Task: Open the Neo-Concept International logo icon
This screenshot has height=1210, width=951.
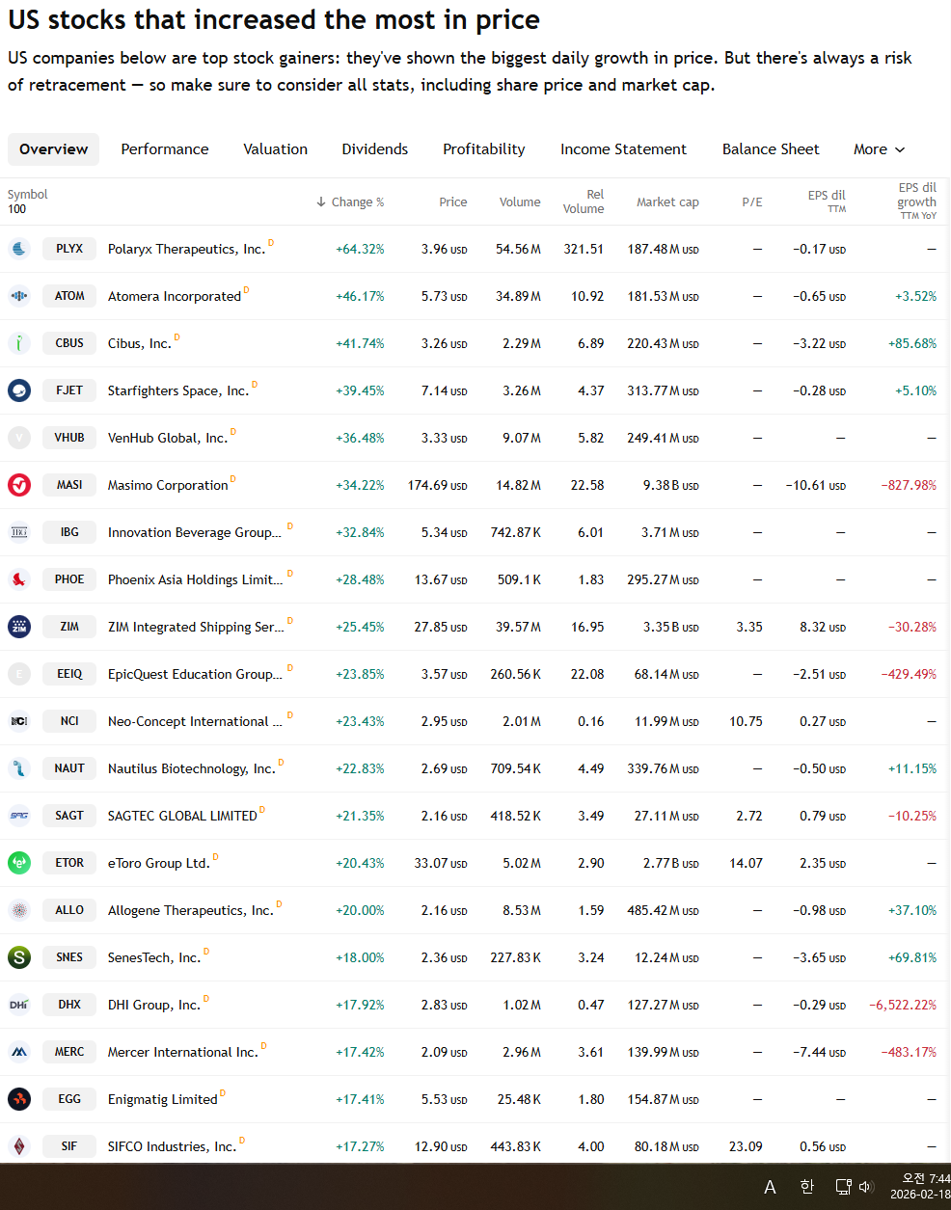Action: click(19, 721)
